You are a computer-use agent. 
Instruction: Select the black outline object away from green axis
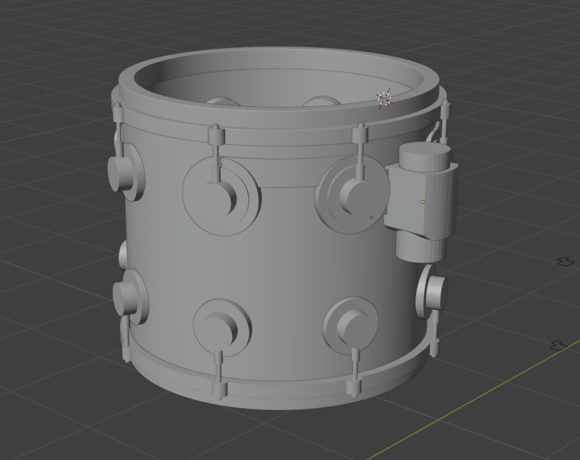pos(565,261)
